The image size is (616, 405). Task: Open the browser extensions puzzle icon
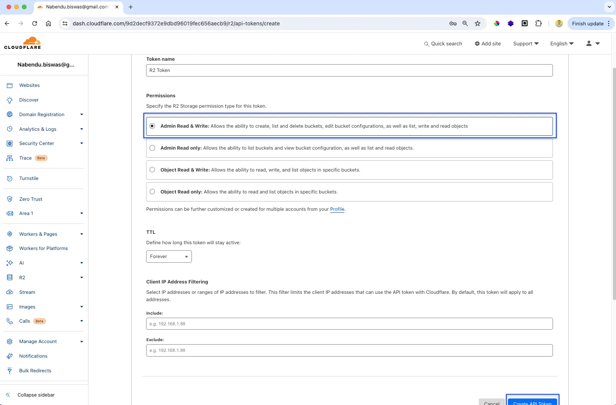(x=538, y=23)
